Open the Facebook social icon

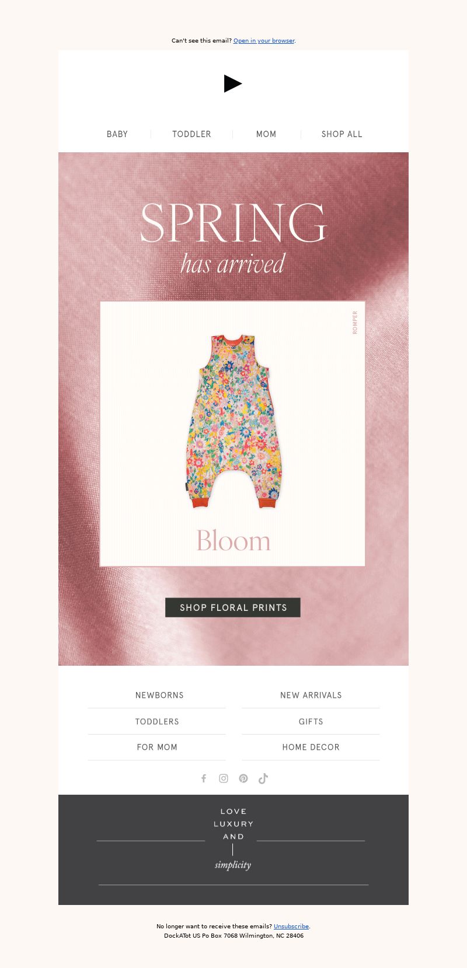204,778
